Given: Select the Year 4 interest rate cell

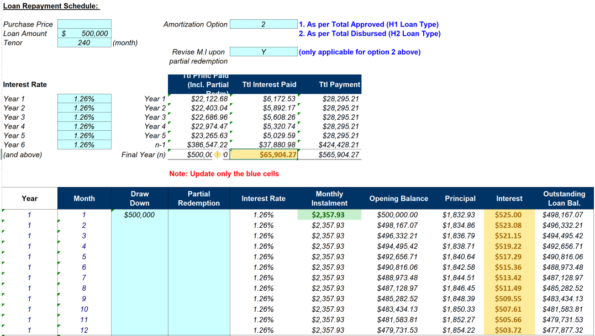Looking at the screenshot, I should (x=84, y=126).
